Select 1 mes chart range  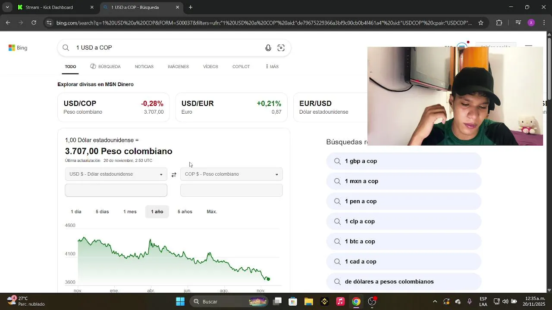click(x=130, y=212)
